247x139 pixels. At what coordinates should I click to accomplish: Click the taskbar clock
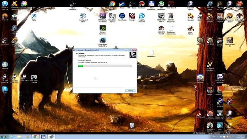pos(240,137)
